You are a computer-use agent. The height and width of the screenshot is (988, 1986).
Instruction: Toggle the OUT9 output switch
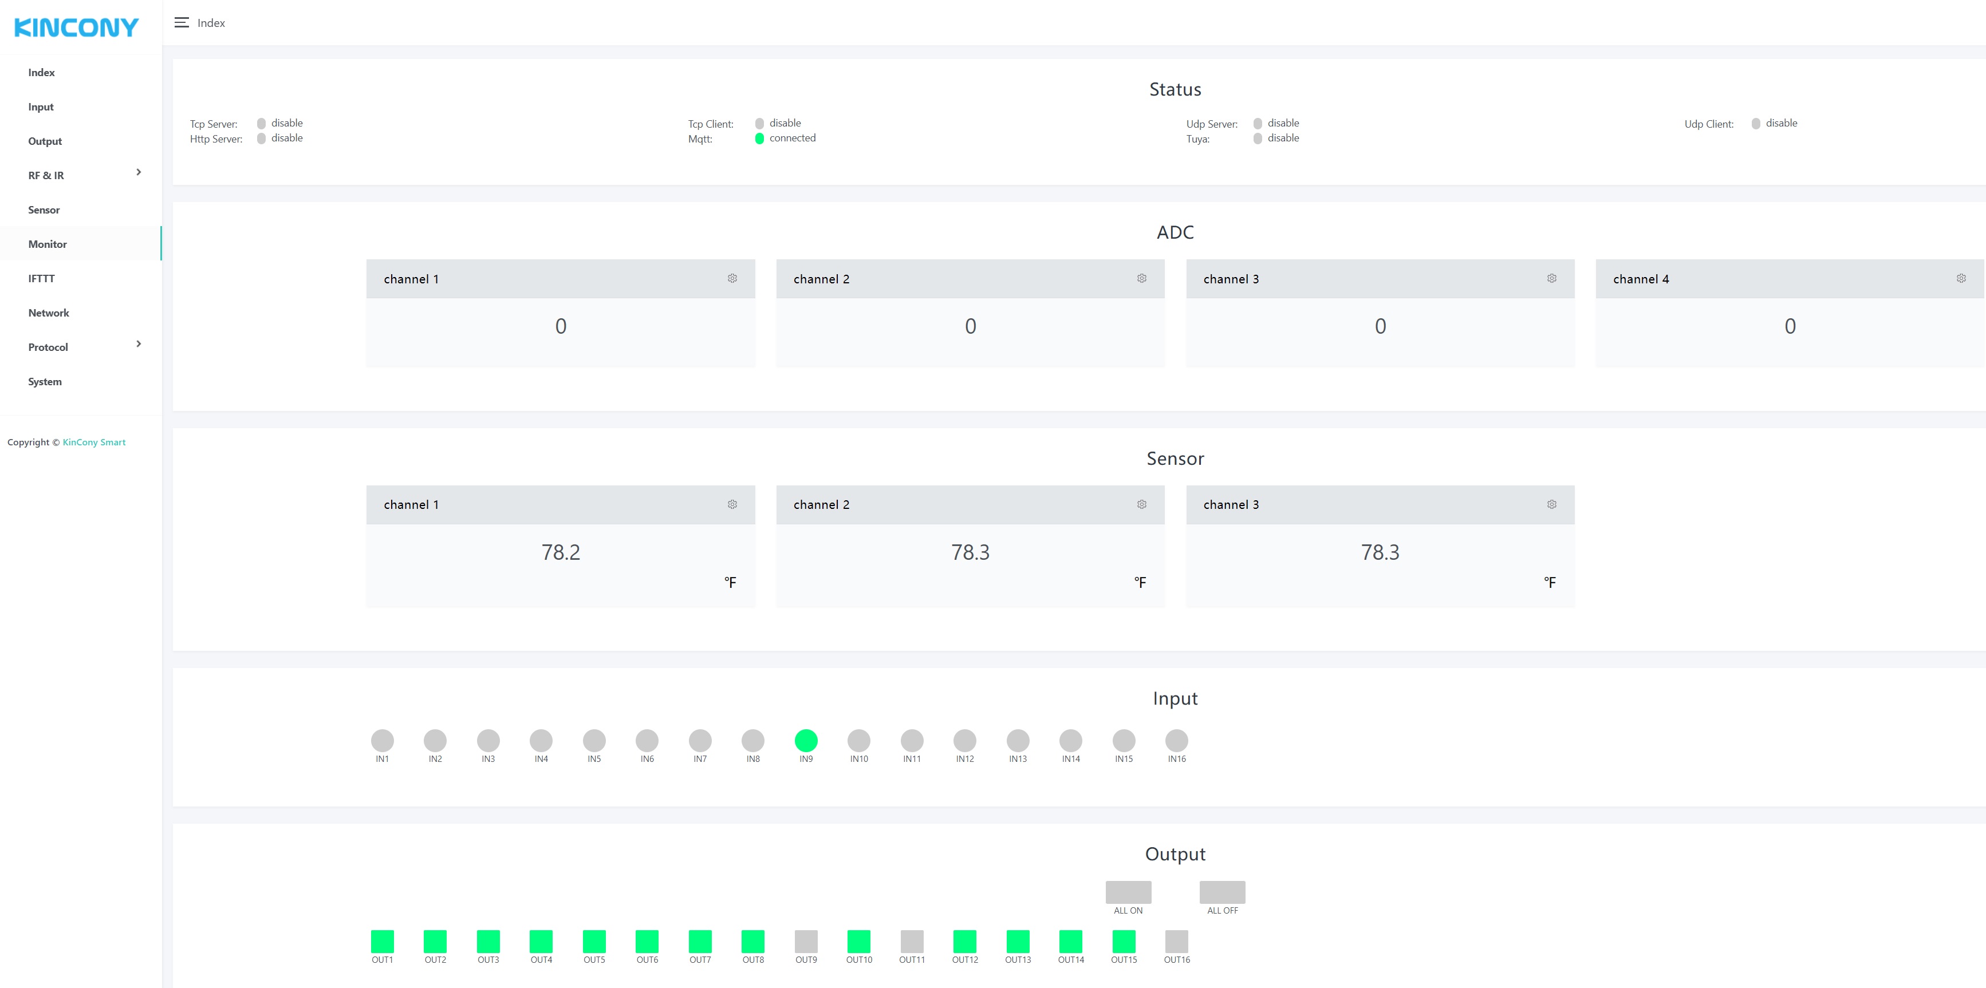(806, 940)
